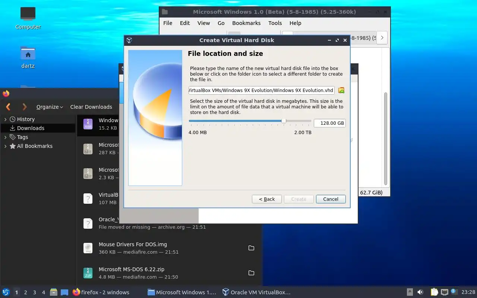This screenshot has height=298, width=477.
Task: Click Cancel in Create Virtual Hard Disk
Action: [x=331, y=199]
